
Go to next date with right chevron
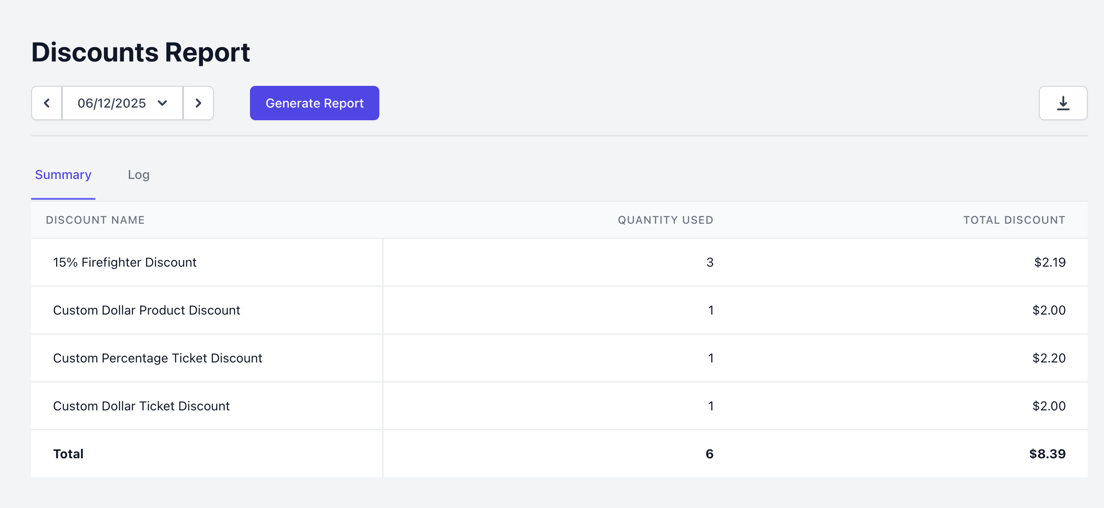[198, 103]
